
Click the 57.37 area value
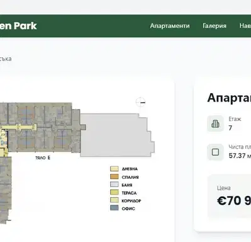pos(237,156)
